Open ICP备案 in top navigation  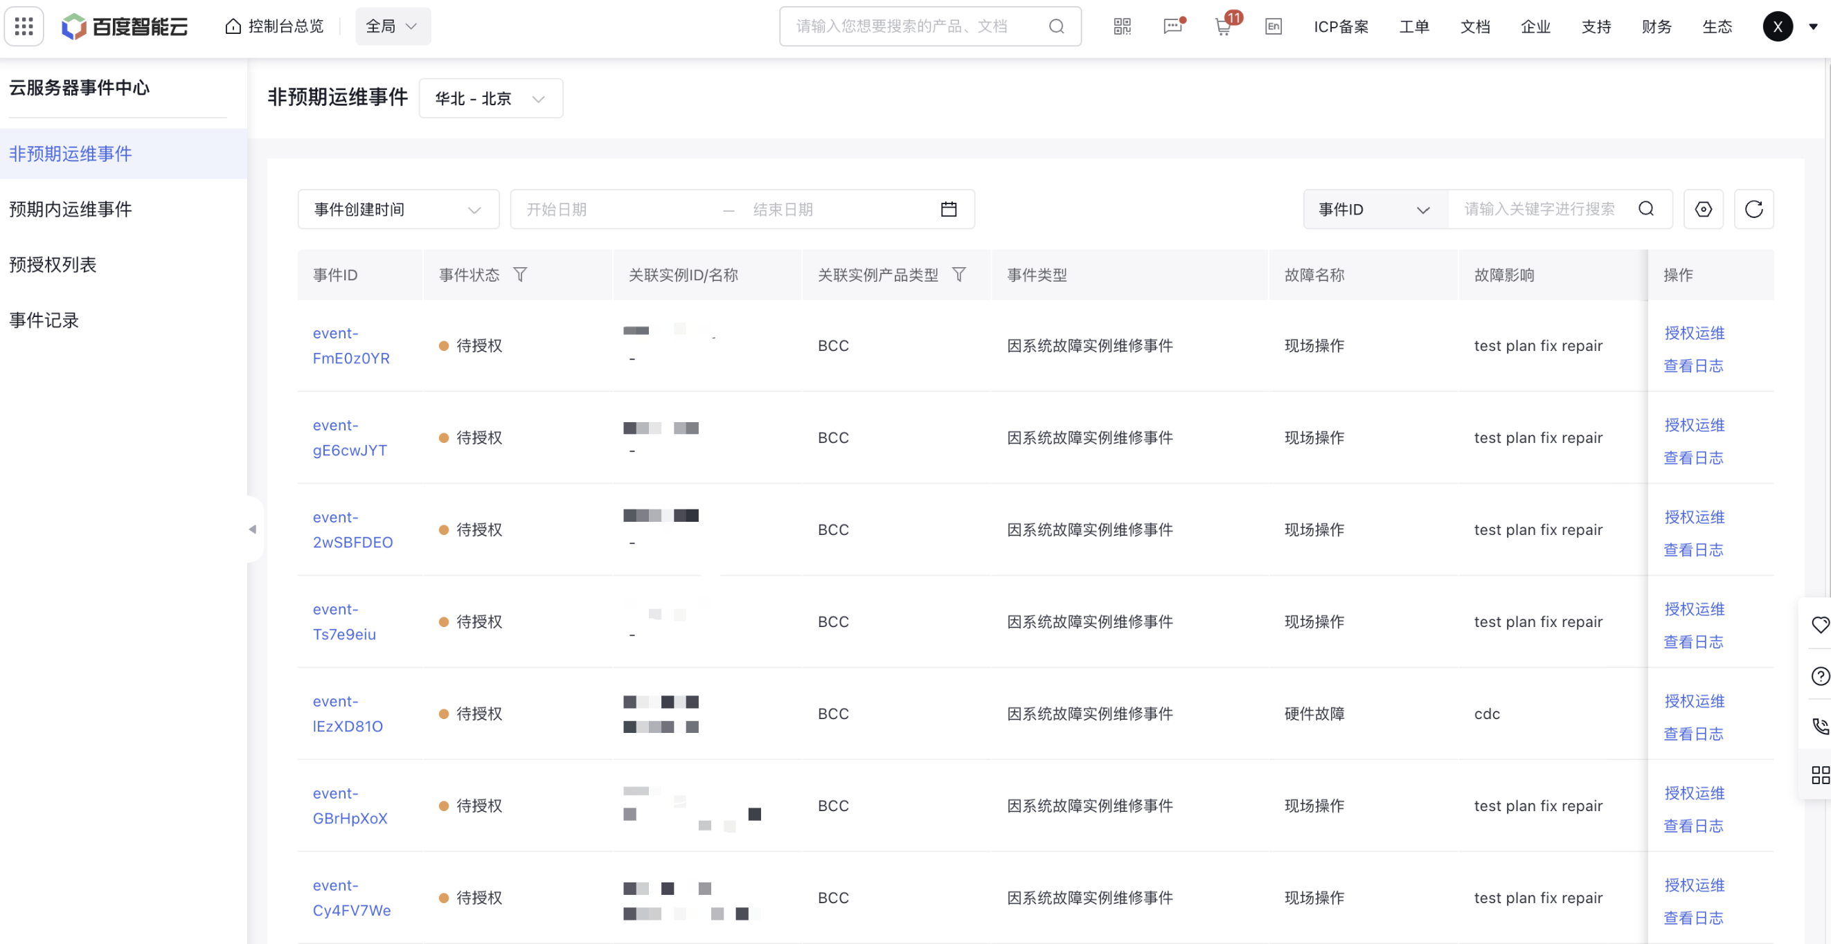click(1341, 26)
